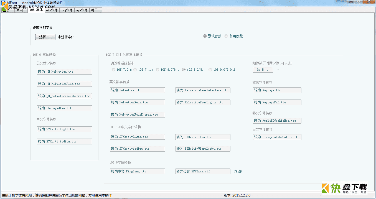Convert to HiraginoKakuGothic.ttc Japanese font

pos(277,137)
